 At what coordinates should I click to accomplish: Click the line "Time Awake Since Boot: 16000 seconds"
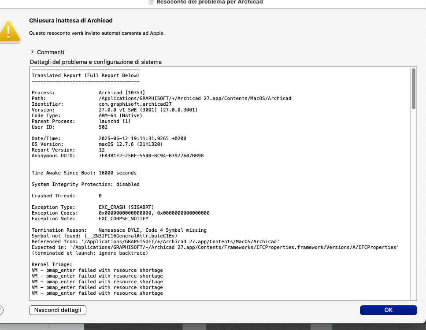pos(84,173)
